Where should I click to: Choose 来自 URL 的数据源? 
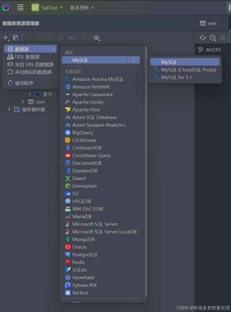[30, 65]
